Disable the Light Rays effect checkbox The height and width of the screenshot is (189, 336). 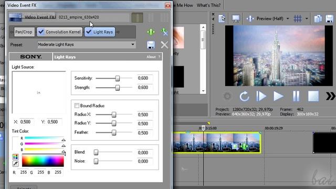(x=89, y=32)
